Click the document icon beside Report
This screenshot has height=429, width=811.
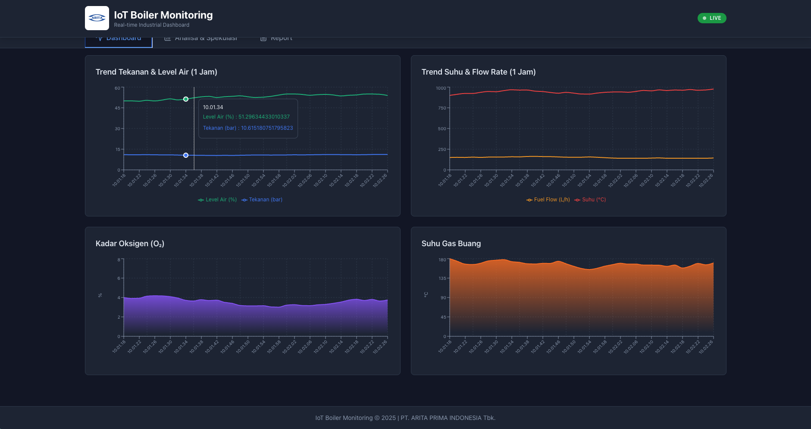[263, 39]
